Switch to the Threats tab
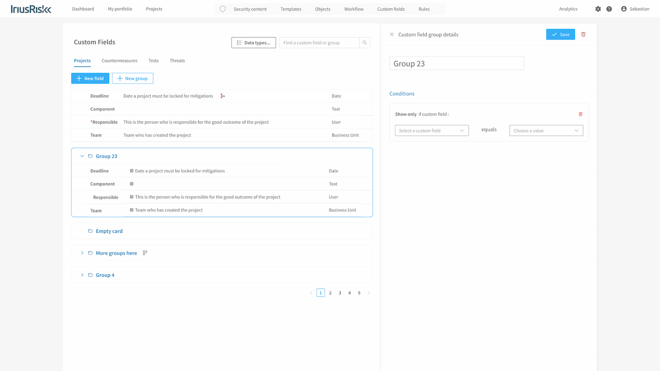Viewport: 660px width, 371px height. coord(177,61)
